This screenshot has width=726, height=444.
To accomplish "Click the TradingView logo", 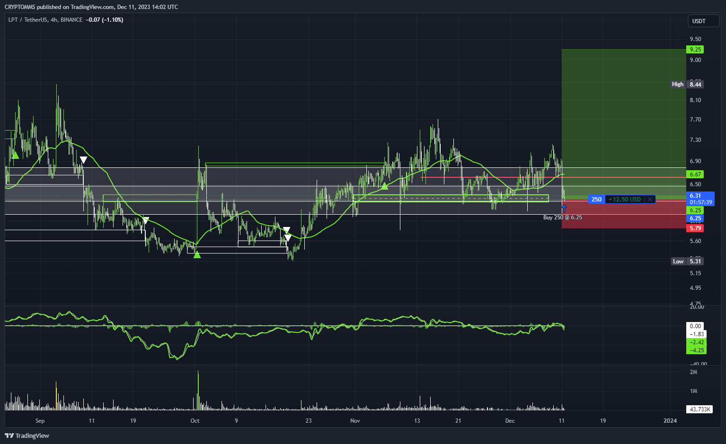I will 27,435.
